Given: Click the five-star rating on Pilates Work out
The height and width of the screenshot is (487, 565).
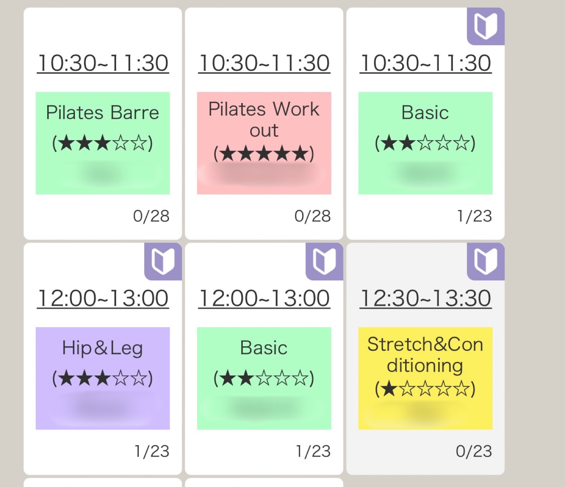Looking at the screenshot, I should click(264, 154).
